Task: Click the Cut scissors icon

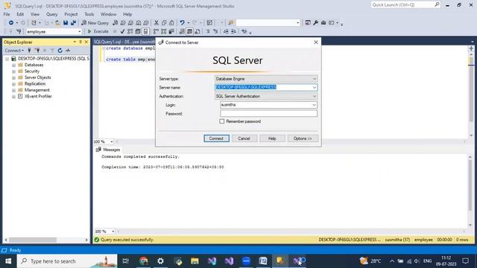Action: tap(157, 23)
